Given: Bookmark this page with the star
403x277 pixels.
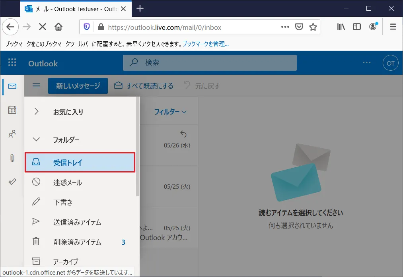Looking at the screenshot, I should [313, 27].
